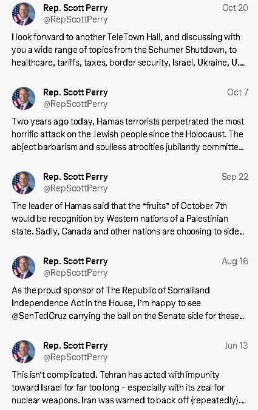The image size is (258, 410).
Task: Open the Oct 7 date timestamp
Action: coord(237,92)
